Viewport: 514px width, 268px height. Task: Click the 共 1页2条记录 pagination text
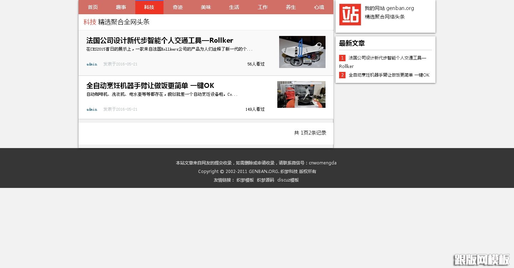(310, 132)
